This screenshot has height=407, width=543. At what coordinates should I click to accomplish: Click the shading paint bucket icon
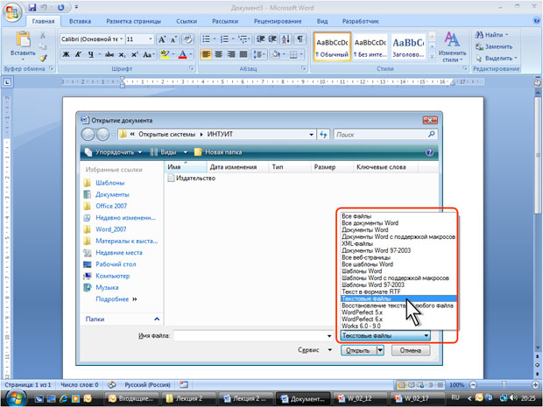tap(276, 54)
